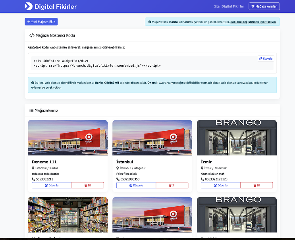Click the store-widget embed code block
Image resolution: width=295 pixels, height=240 pixels.
(x=152, y=63)
